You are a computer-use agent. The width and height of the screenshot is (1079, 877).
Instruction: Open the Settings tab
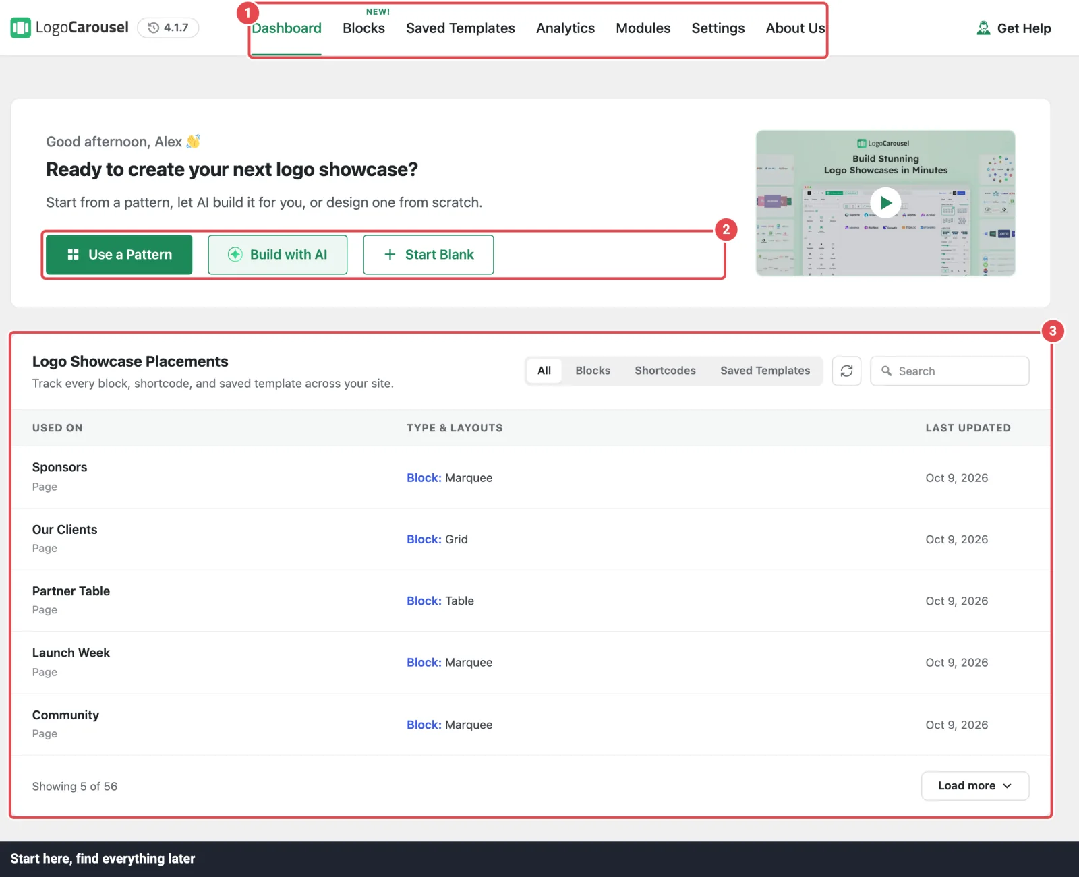718,28
